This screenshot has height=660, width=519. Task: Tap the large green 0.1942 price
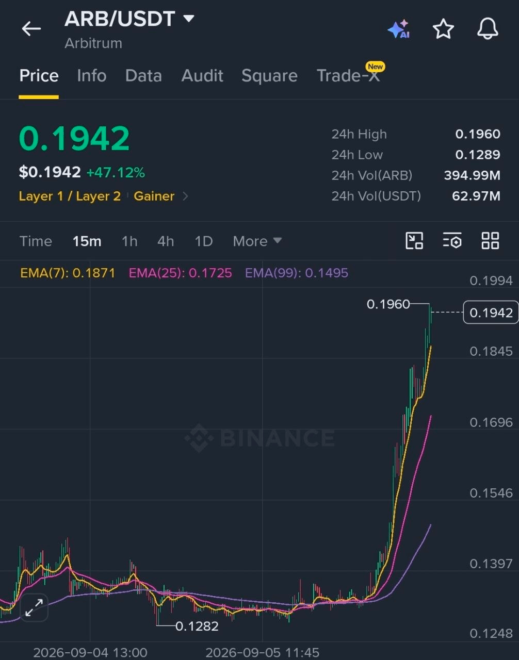74,139
